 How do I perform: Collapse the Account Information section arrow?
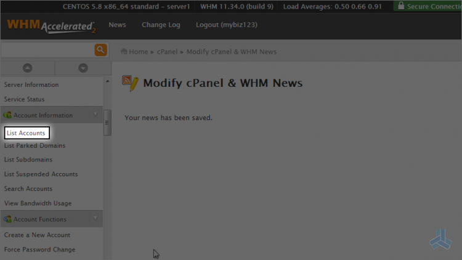[x=95, y=115]
